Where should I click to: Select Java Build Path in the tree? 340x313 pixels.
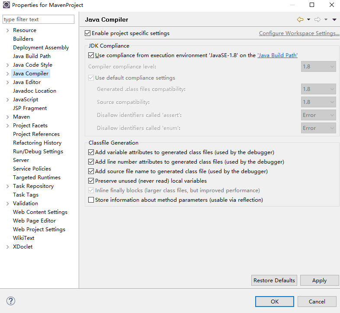point(32,56)
